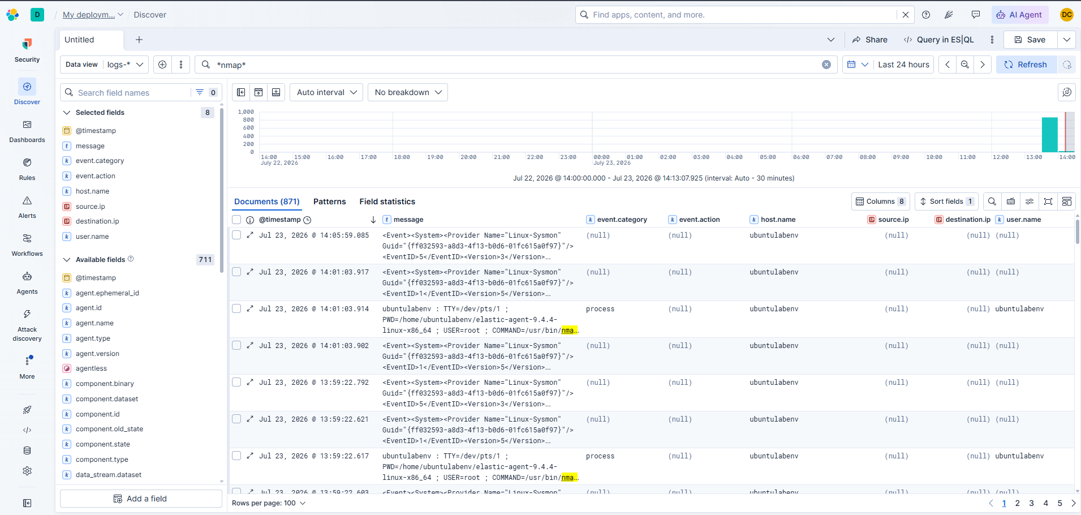
Task: Click the Add a field button
Action: (141, 499)
